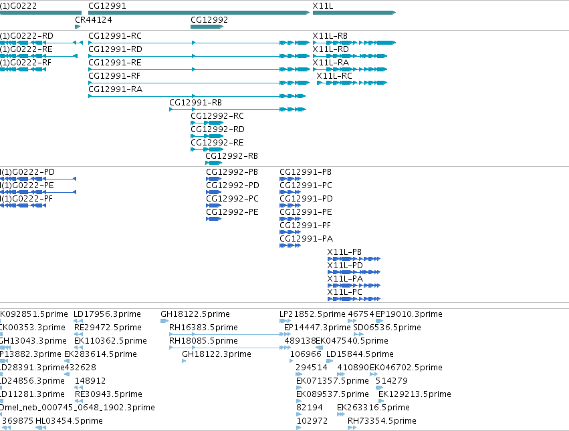569x431 pixels.
Task: Click the l(1)G0222-PE protein label
Action: 27,185
